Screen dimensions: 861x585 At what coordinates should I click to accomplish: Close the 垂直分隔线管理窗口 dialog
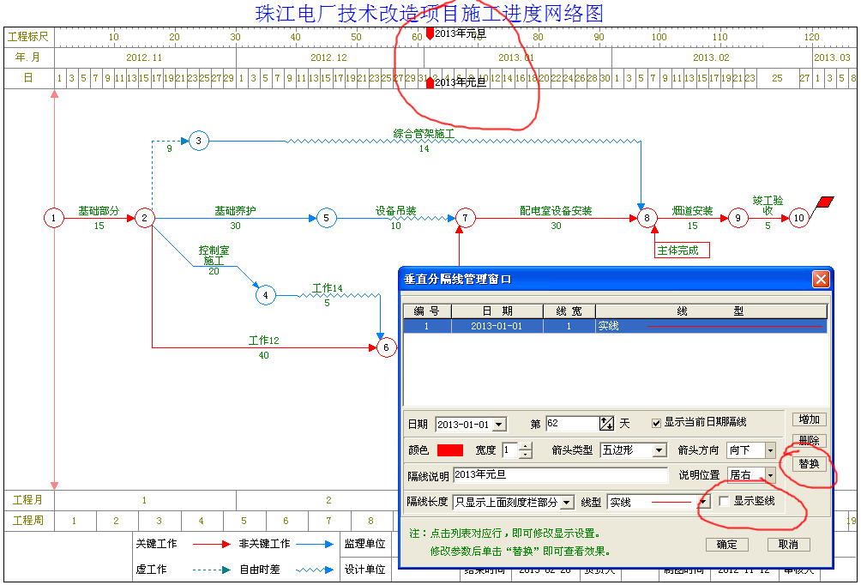tap(821, 279)
